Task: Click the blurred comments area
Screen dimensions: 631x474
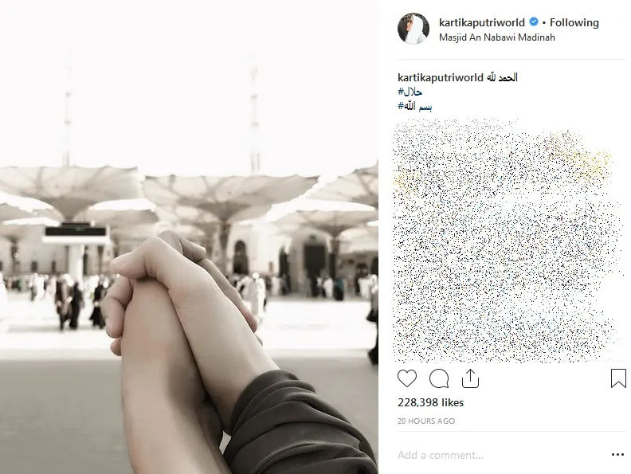Action: click(x=507, y=241)
